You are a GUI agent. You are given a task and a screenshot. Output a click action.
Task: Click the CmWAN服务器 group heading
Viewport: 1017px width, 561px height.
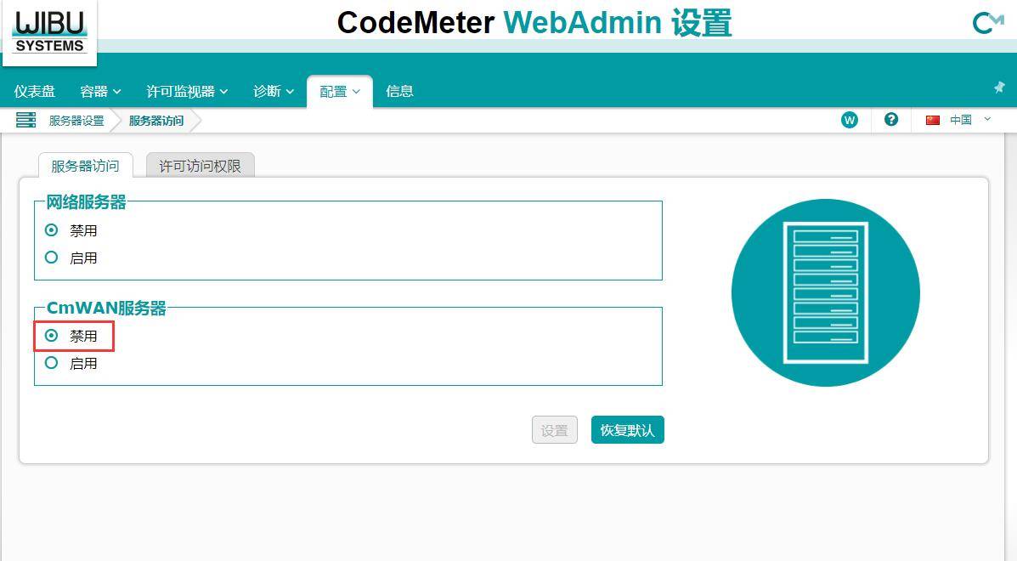tap(106, 308)
